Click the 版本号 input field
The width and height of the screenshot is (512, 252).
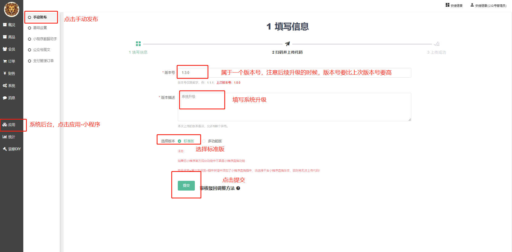[x=294, y=73]
